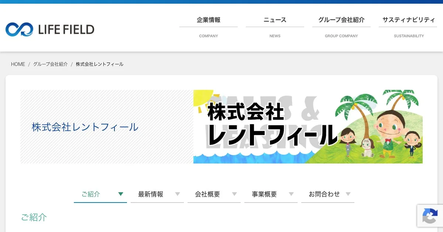
Task: Open the グループ会社紹介 GROUP COMPANY menu
Action: coord(341,28)
